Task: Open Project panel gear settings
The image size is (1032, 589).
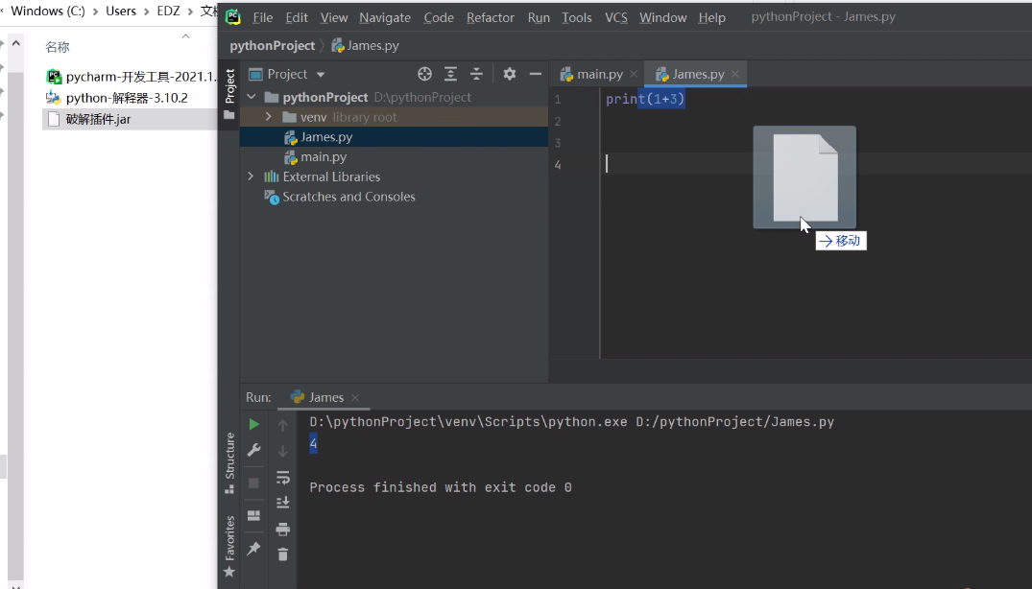Action: [509, 74]
